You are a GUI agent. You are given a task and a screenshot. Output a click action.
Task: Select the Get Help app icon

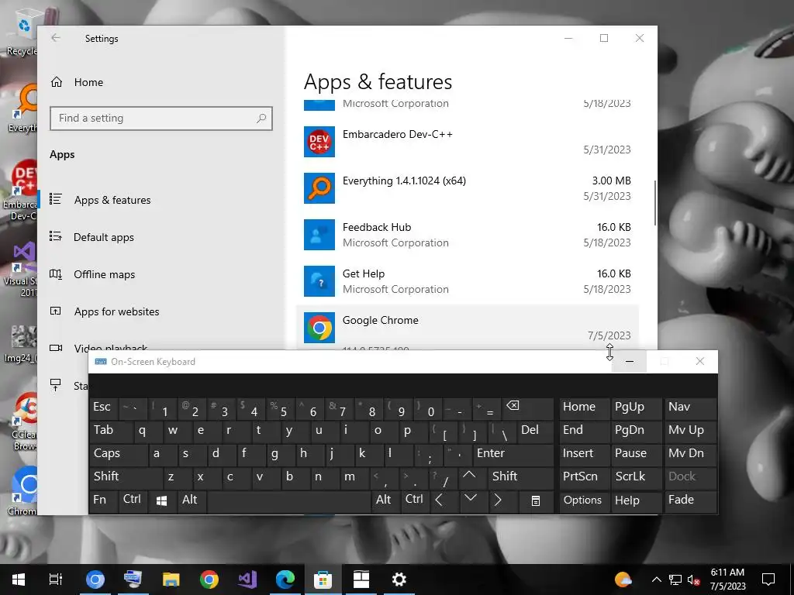[x=319, y=281]
